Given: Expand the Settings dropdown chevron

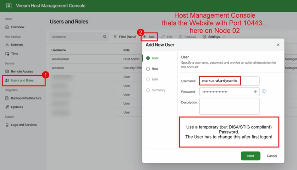Looking at the screenshot, I should pos(224,37).
